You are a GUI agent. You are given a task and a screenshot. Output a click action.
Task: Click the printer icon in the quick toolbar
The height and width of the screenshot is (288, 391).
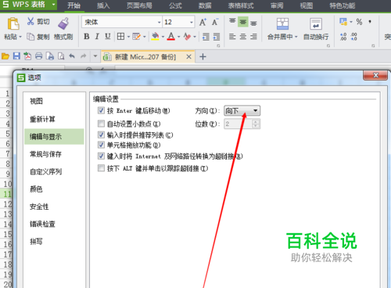tap(38, 56)
